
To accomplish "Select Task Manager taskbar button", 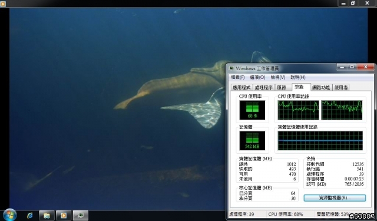I will pos(81,216).
